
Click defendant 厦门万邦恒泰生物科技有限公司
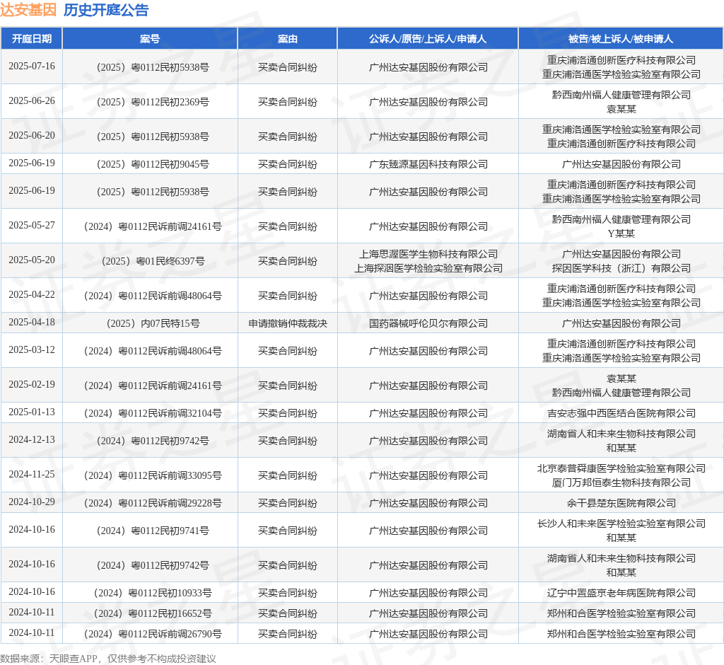(621, 482)
